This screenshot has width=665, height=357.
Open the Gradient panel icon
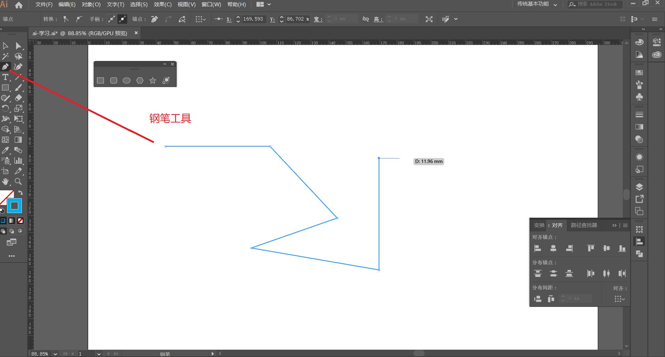640,127
